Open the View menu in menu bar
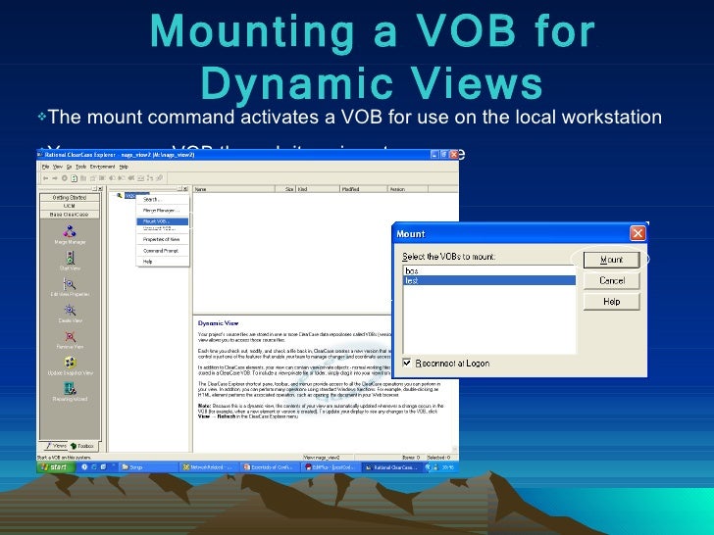 [x=58, y=167]
